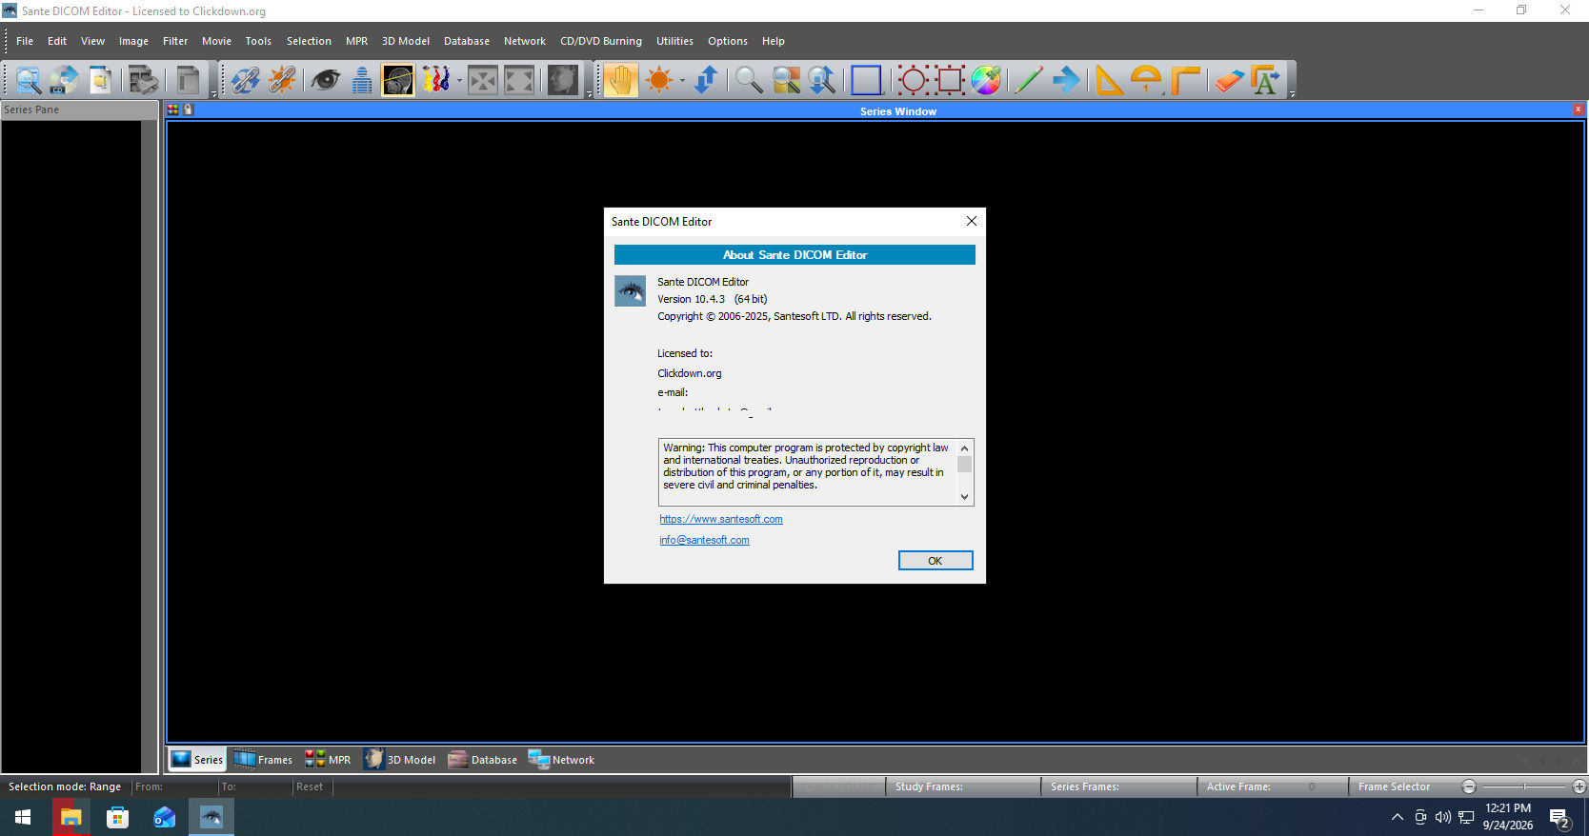This screenshot has height=836, width=1589.
Task: Open the 3D Model menu
Action: (406, 41)
